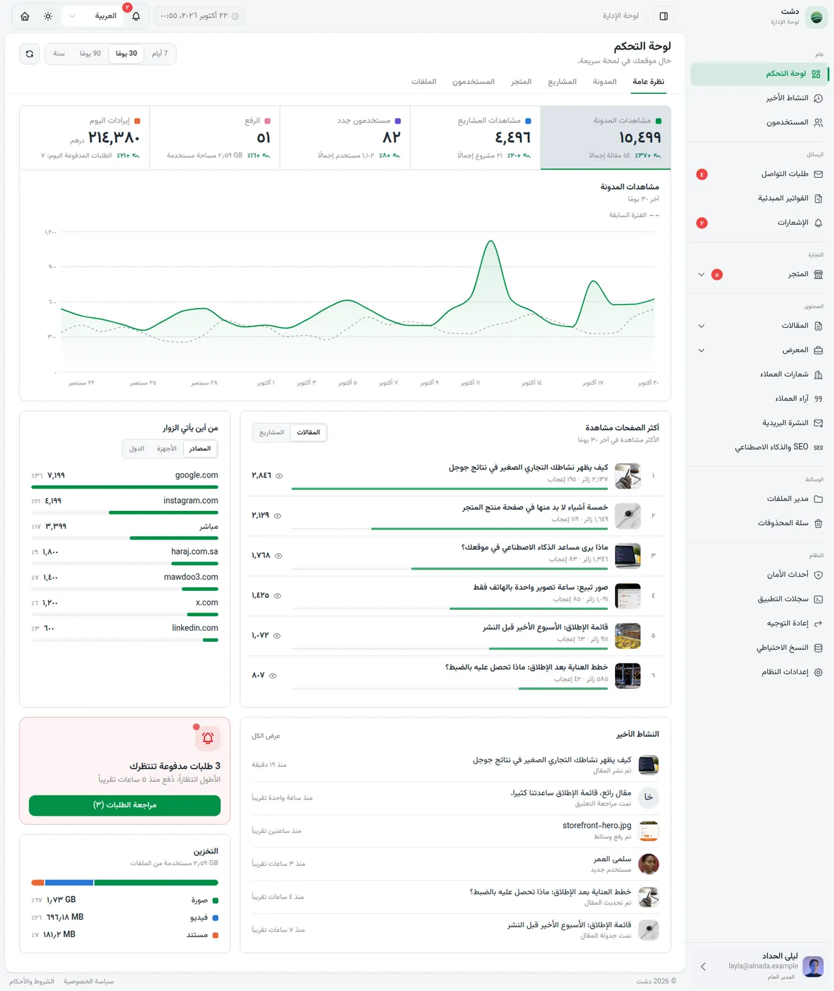The image size is (834, 991).
Task: Open سياسة الخصوصية footer link
Action: point(89,981)
